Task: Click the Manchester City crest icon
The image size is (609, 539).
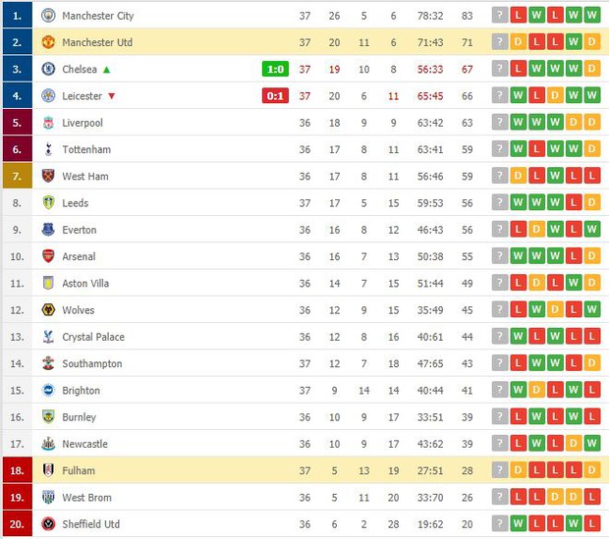Action: pyautogui.click(x=48, y=16)
